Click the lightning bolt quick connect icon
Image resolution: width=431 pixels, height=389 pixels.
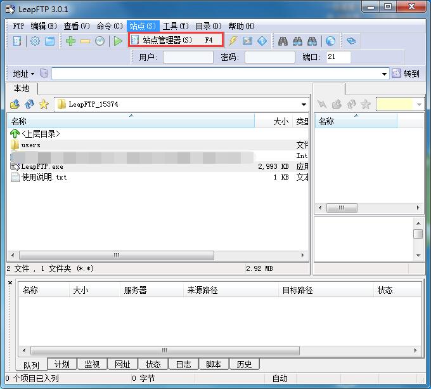233,41
